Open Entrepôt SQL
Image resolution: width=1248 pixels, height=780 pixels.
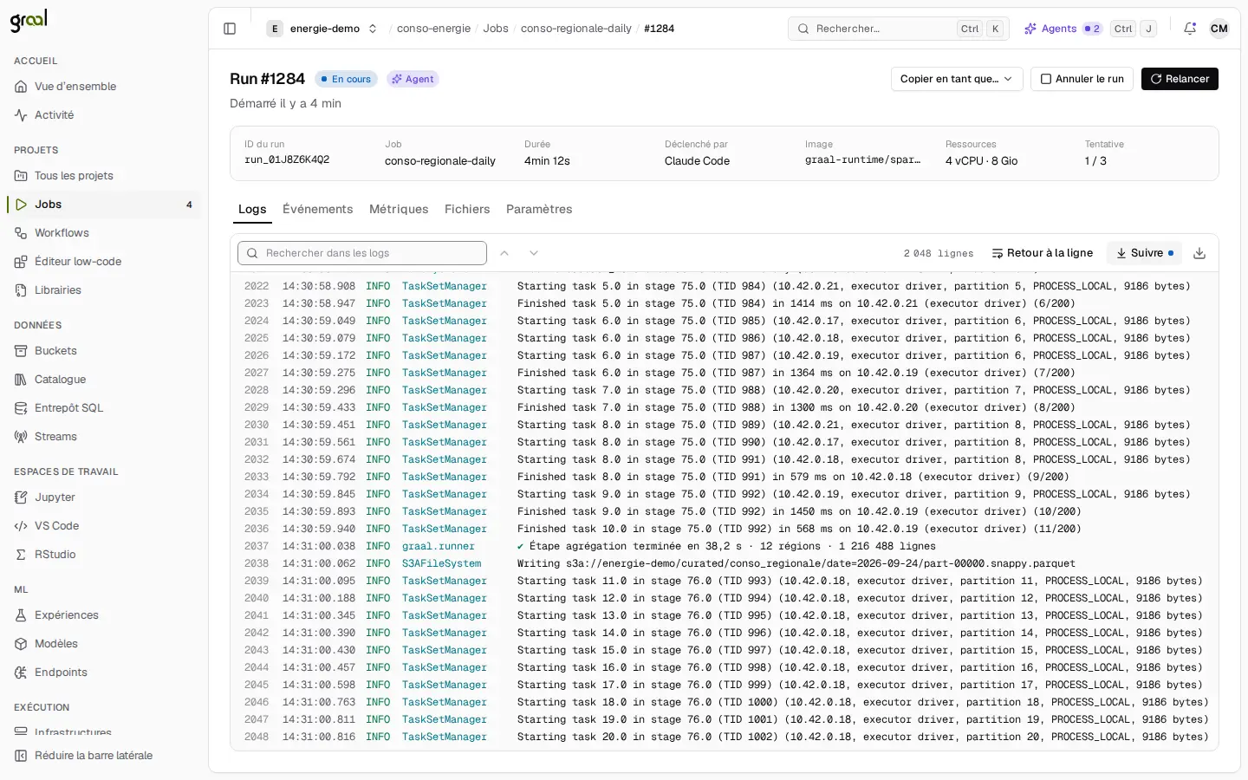pyautogui.click(x=104, y=408)
